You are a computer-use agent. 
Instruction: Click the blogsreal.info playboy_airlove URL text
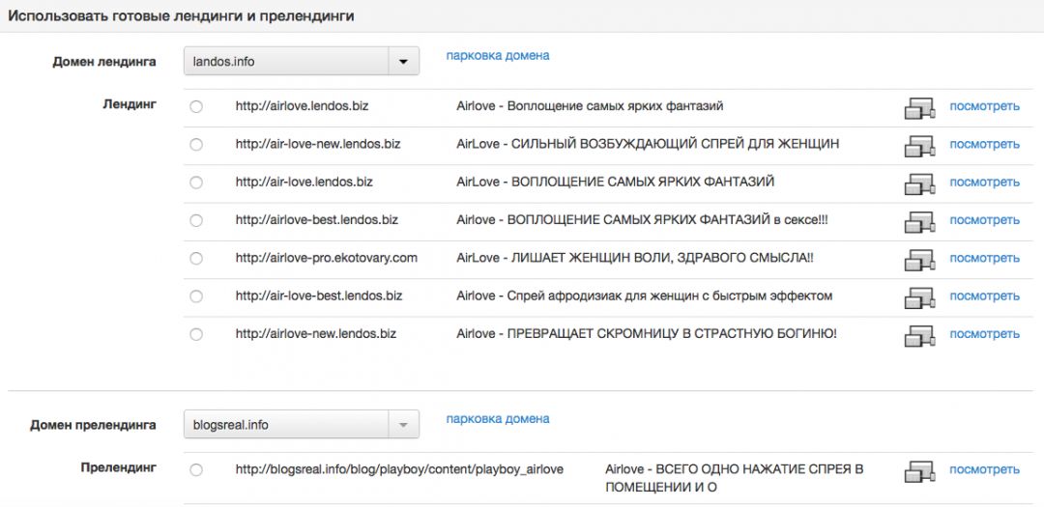(x=399, y=469)
